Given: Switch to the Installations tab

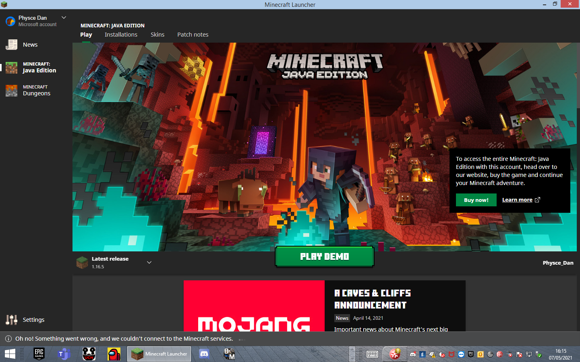Looking at the screenshot, I should 121,35.
